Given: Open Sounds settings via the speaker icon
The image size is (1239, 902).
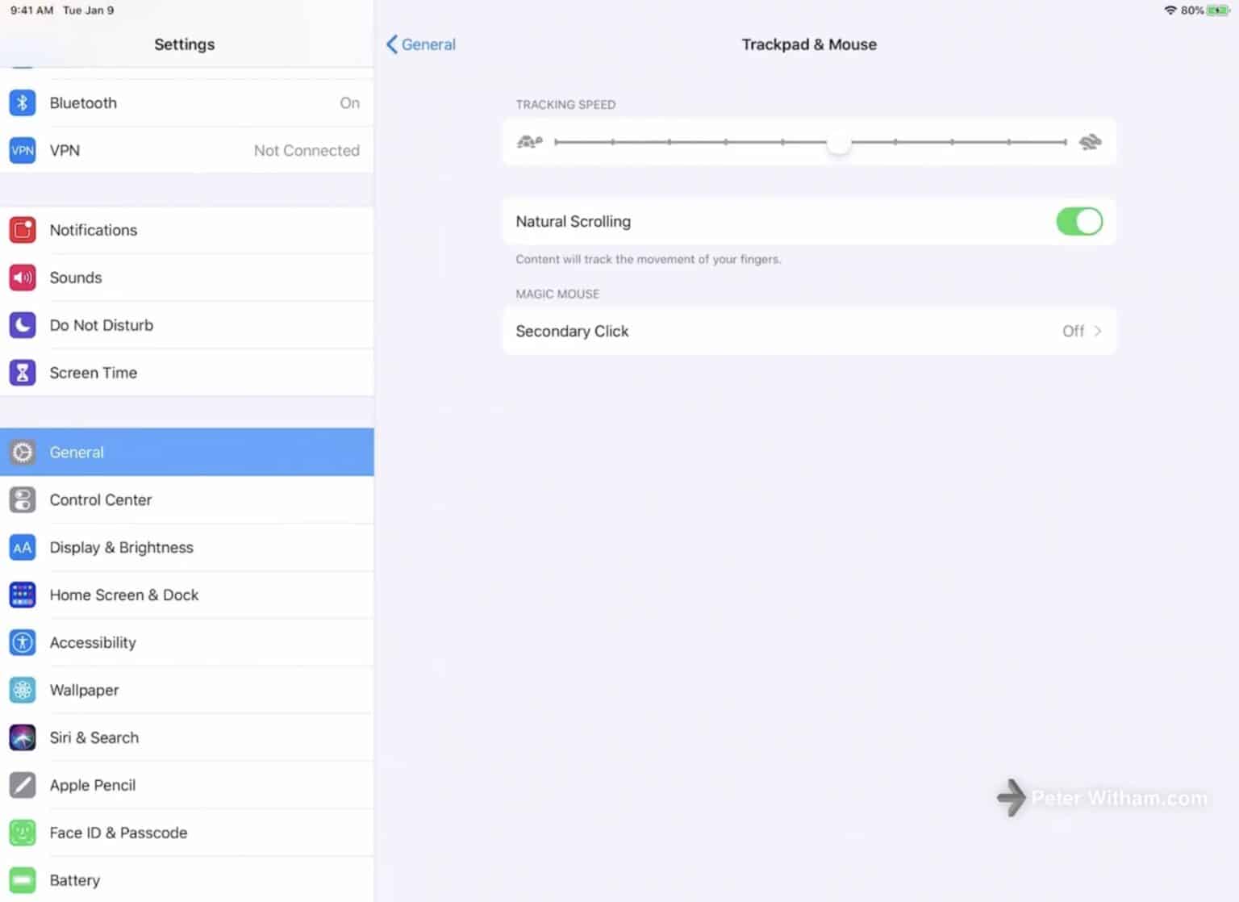Looking at the screenshot, I should 22,278.
